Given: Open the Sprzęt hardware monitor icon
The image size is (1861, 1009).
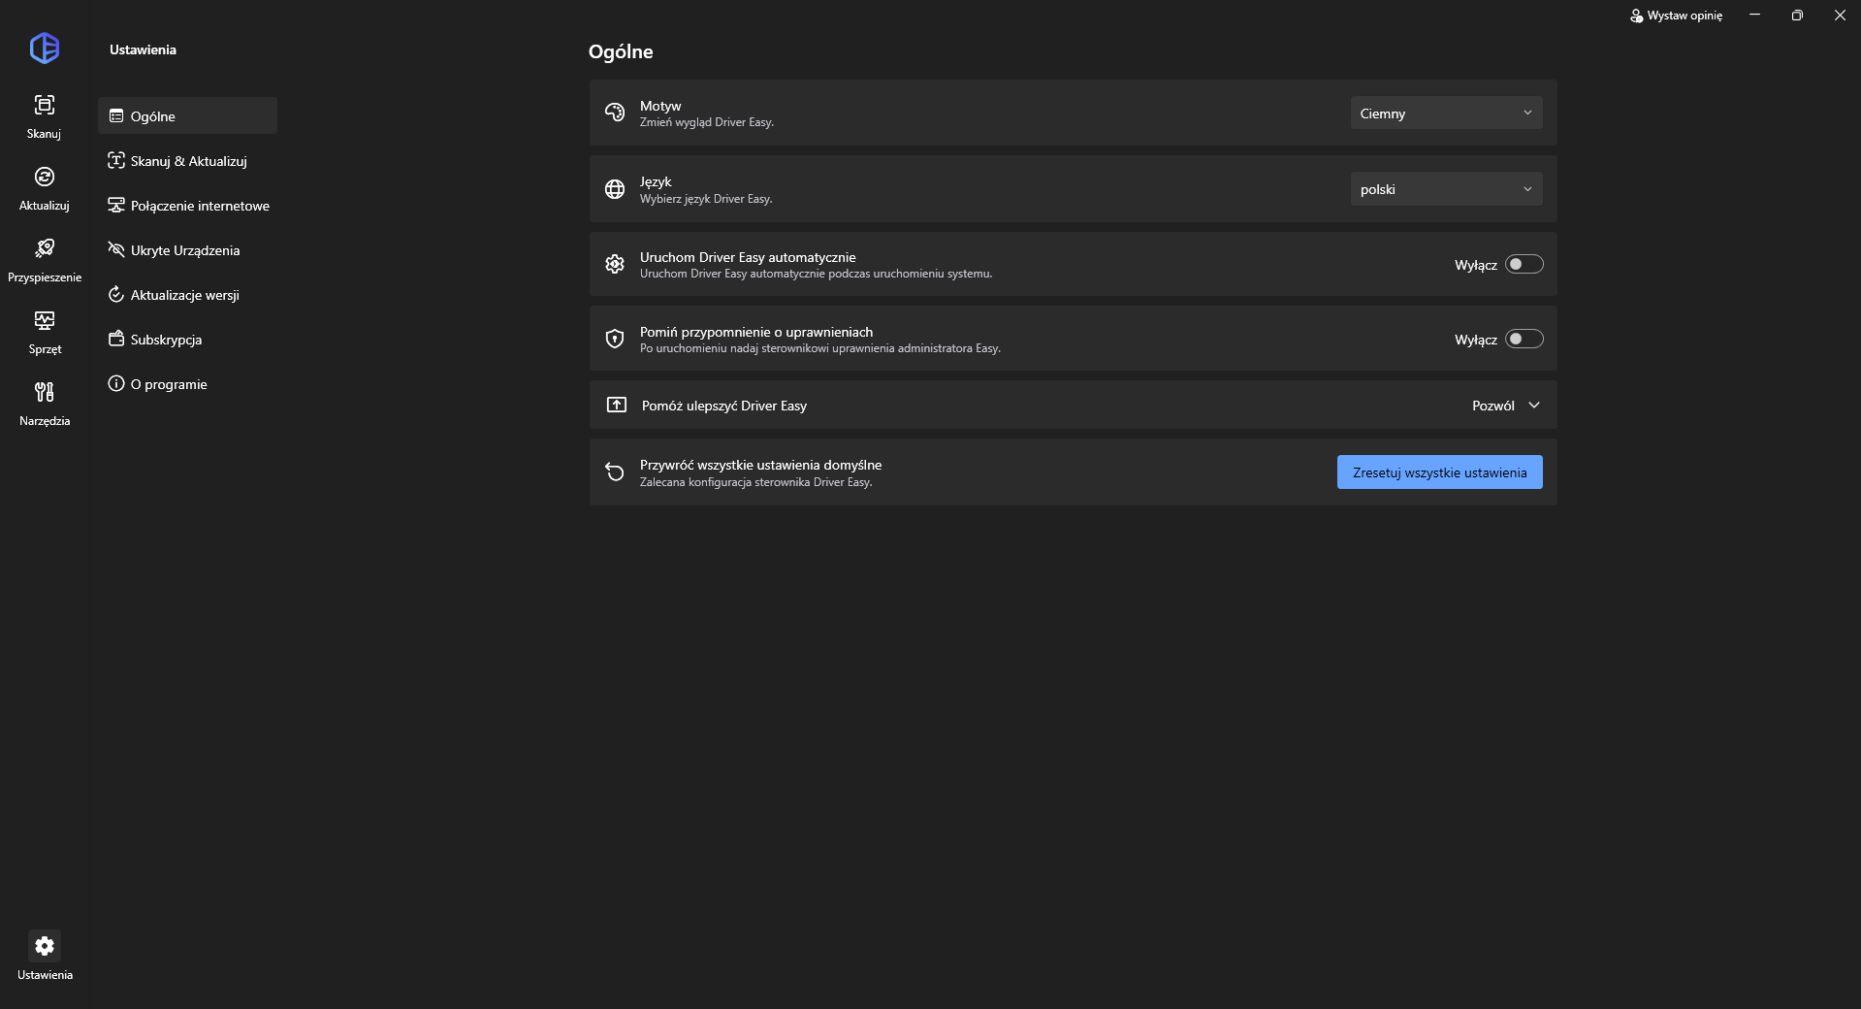Looking at the screenshot, I should (45, 320).
